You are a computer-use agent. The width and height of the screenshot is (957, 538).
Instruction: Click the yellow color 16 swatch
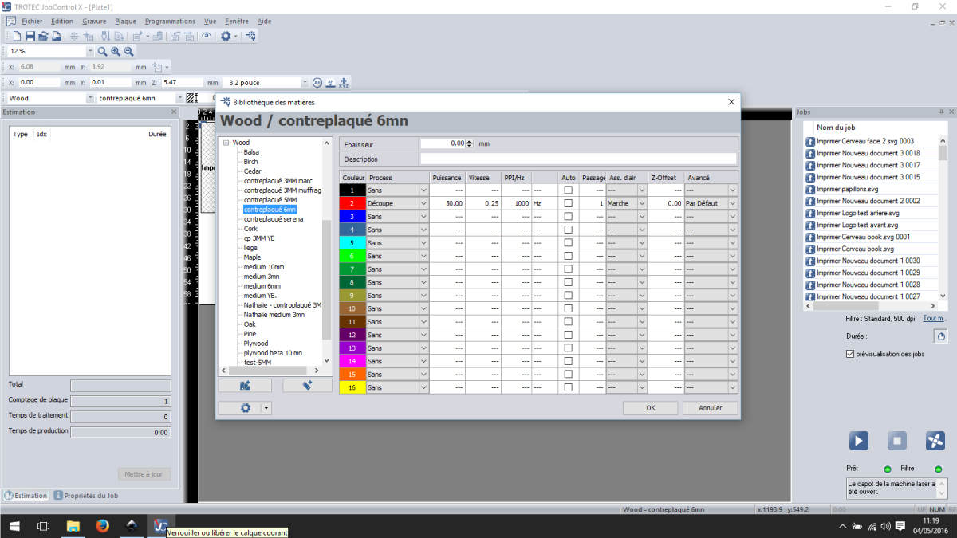coord(352,387)
